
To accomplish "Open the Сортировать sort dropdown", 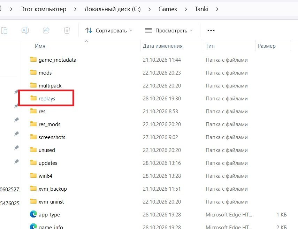I will pos(109,30).
